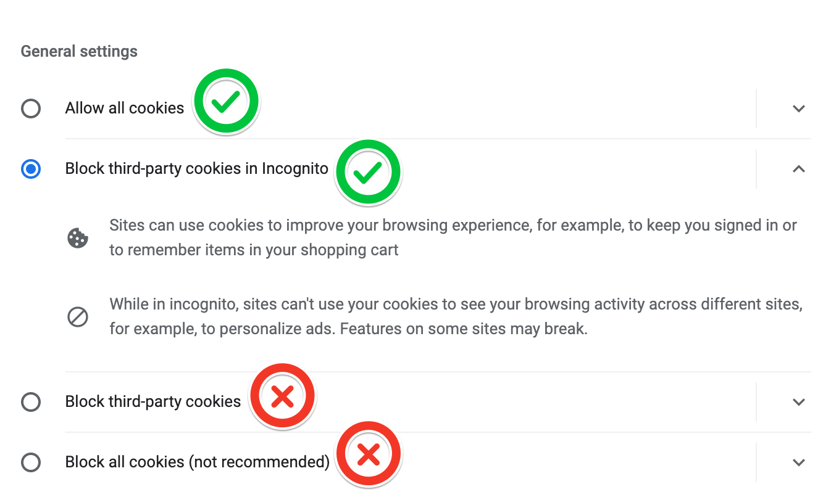Screen dimensions: 831x492
Task: Click the General settings heading
Action: (x=79, y=51)
